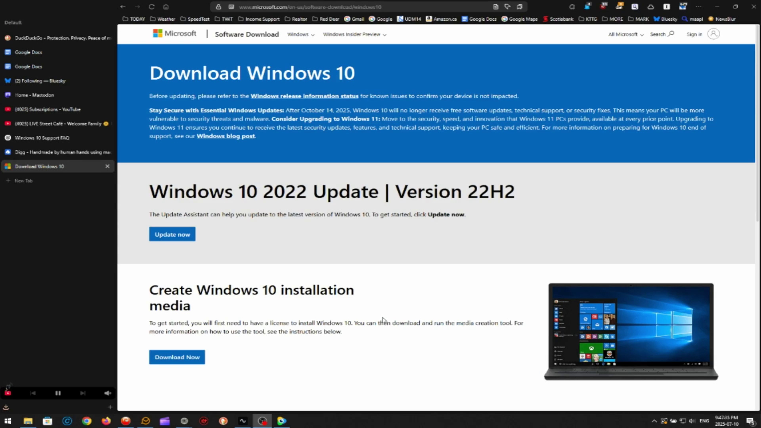Image resolution: width=761 pixels, height=428 pixels.
Task: Launch File Explorer from the taskbar
Action: click(28, 421)
